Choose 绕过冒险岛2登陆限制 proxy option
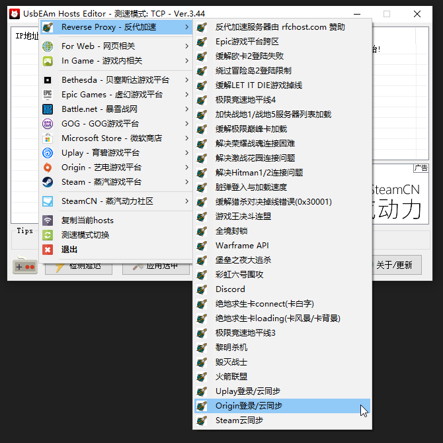 (282, 71)
